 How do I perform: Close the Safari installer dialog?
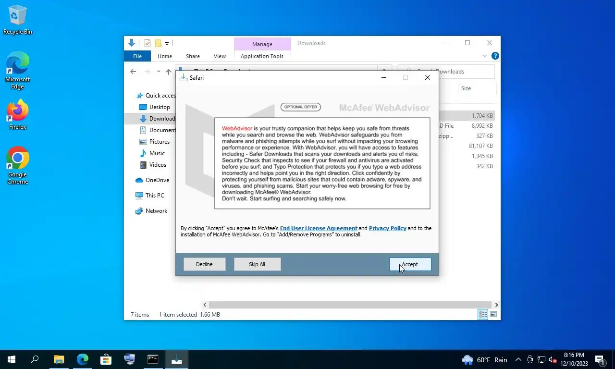[427, 77]
